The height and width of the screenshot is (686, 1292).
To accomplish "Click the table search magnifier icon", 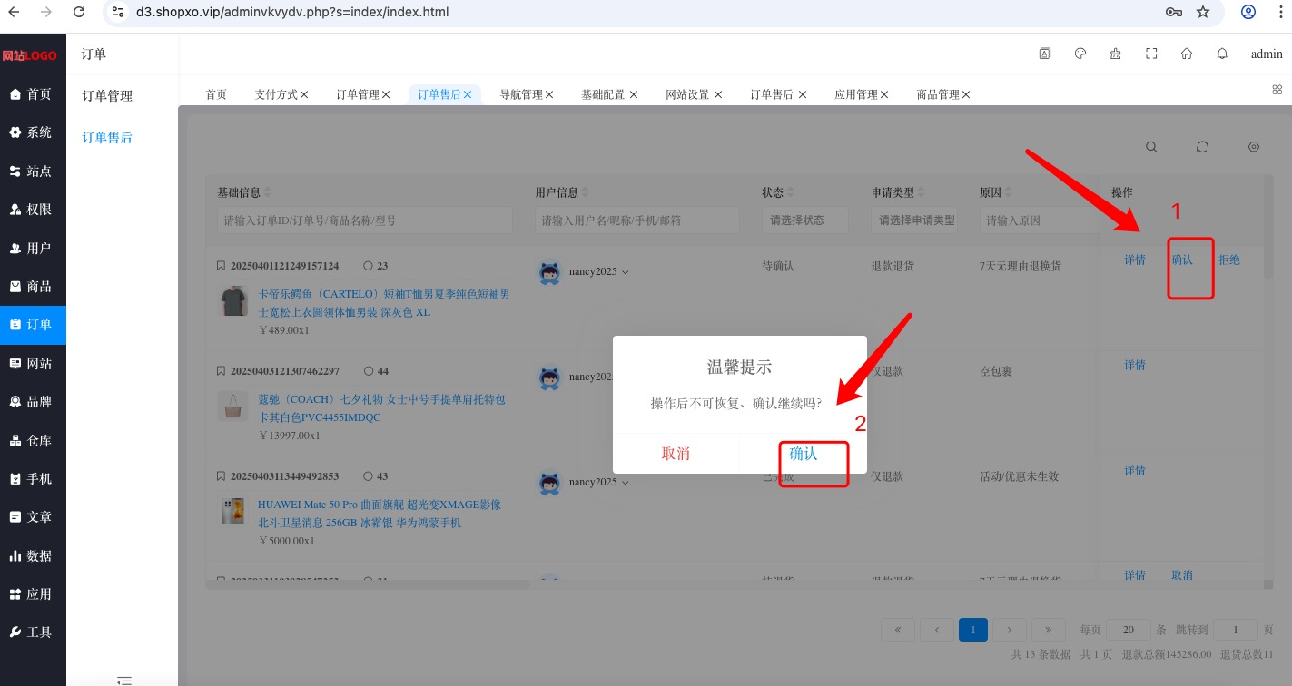I will tap(1151, 146).
